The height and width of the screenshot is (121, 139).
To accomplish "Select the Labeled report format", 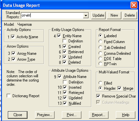I will (100, 36).
